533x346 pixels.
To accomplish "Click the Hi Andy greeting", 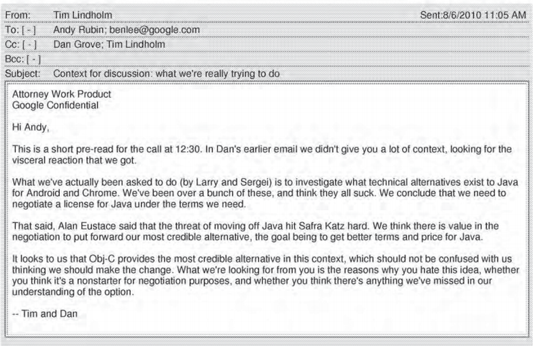I will (31, 127).
